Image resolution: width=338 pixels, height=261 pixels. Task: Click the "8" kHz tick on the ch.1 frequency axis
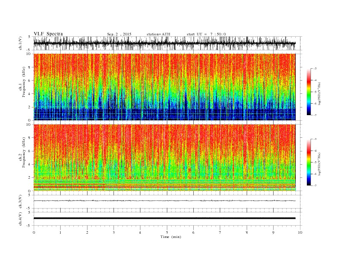30,67
